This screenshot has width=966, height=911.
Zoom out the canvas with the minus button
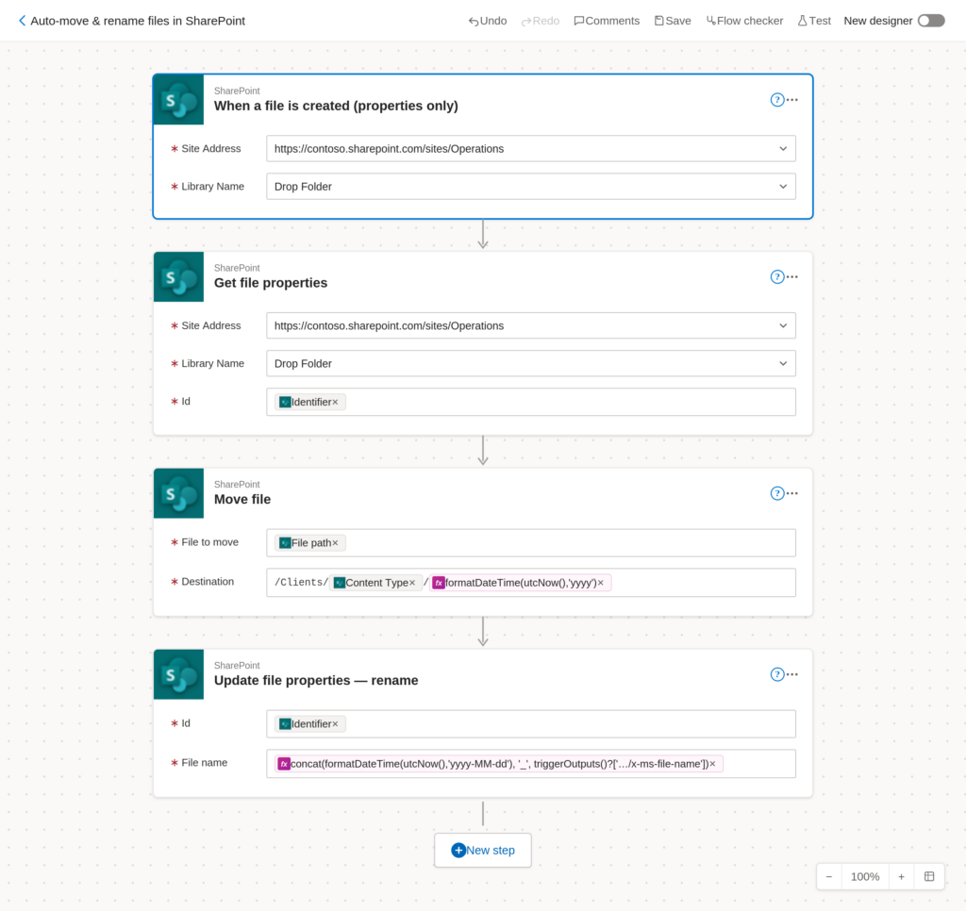(829, 876)
